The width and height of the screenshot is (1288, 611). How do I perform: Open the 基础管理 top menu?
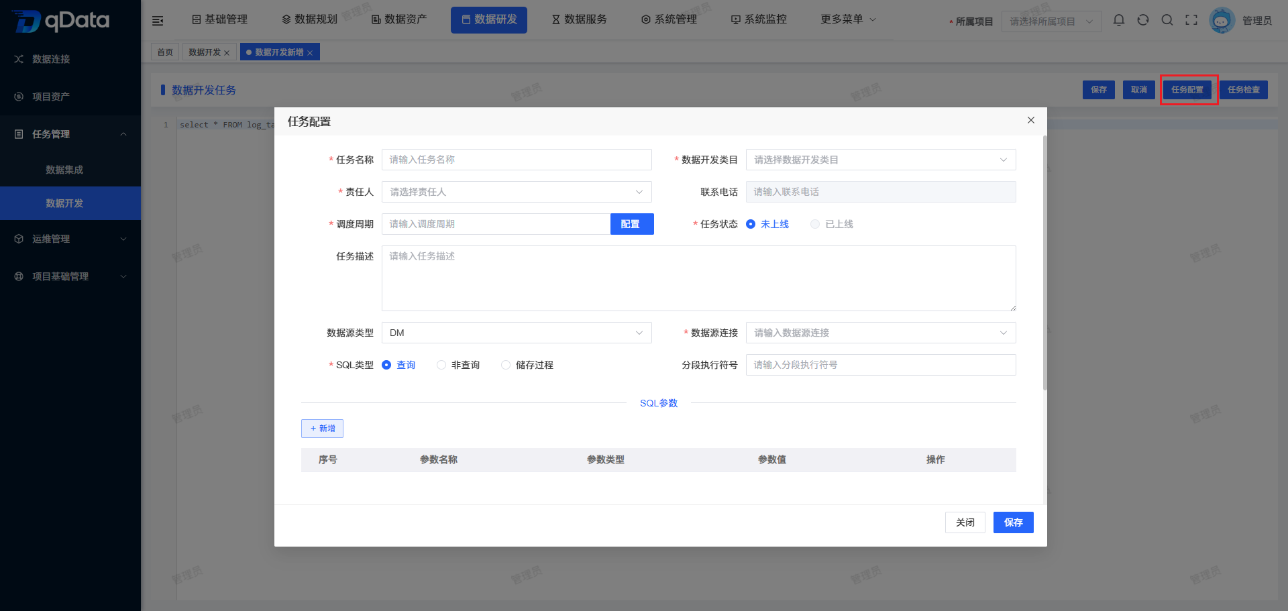pos(219,19)
